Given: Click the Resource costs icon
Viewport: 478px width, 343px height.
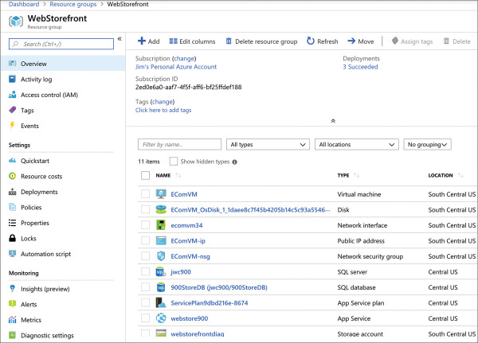Looking at the screenshot, I should (x=12, y=176).
